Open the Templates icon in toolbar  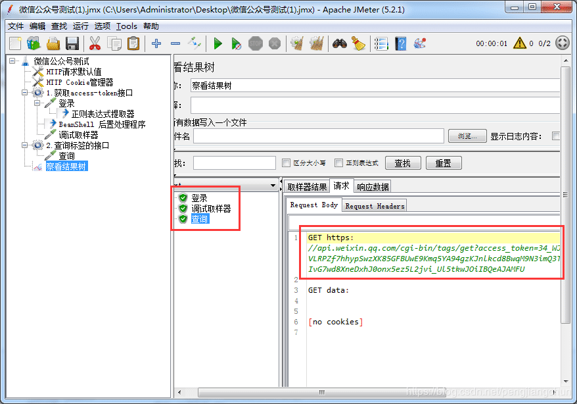(34, 43)
